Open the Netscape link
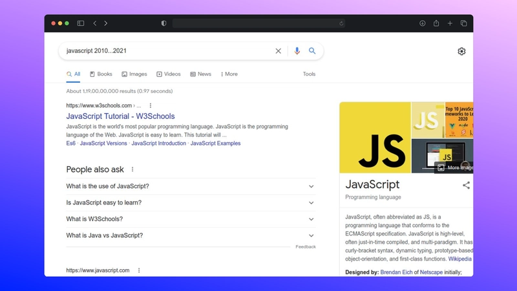Image resolution: width=517 pixels, height=291 pixels. coord(431,272)
